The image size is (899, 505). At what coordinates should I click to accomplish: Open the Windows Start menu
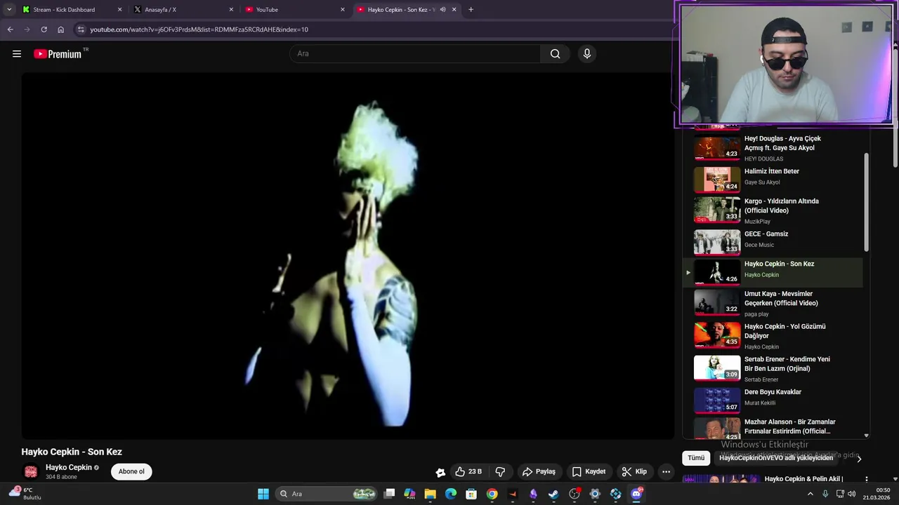click(263, 494)
